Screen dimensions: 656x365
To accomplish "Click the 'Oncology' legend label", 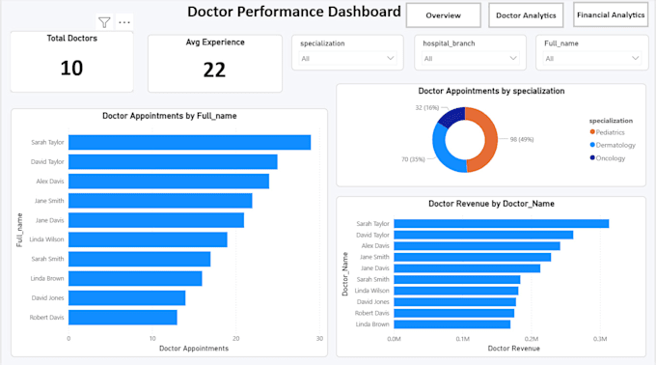I will (x=611, y=158).
